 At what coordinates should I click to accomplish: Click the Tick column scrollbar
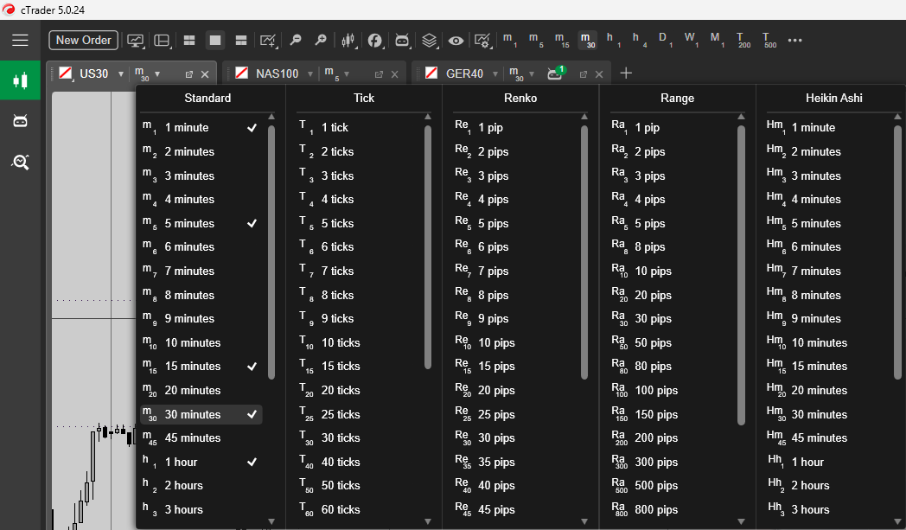428,246
